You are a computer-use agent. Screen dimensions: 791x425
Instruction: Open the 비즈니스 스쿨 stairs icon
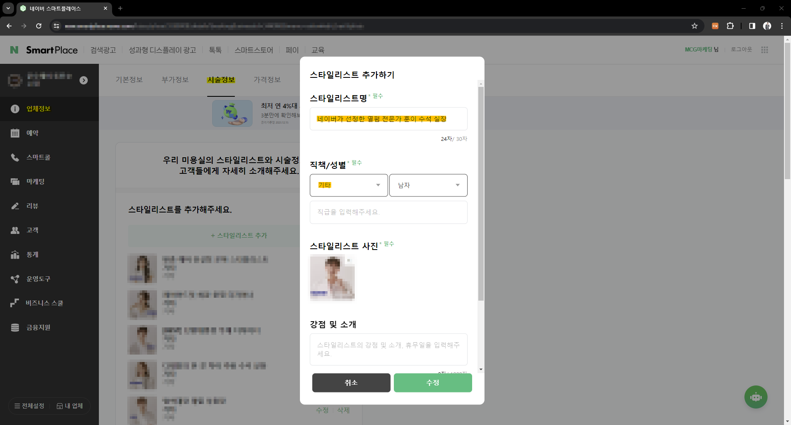[15, 303]
